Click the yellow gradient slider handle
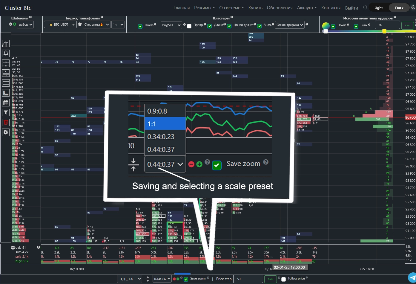 (x=384, y=31)
